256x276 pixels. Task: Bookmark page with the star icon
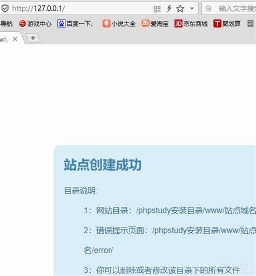tap(180, 9)
